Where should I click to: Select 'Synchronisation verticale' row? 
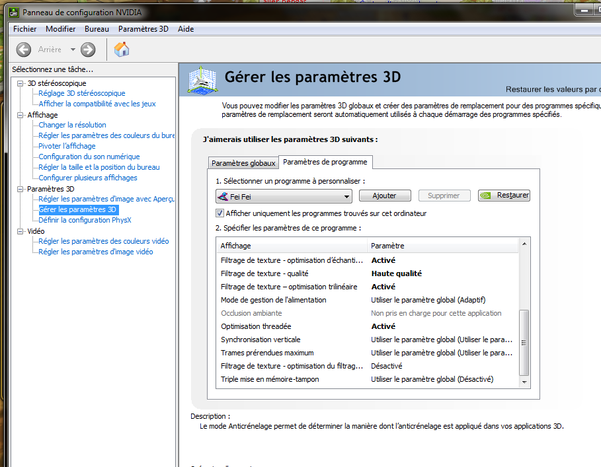(x=367, y=340)
